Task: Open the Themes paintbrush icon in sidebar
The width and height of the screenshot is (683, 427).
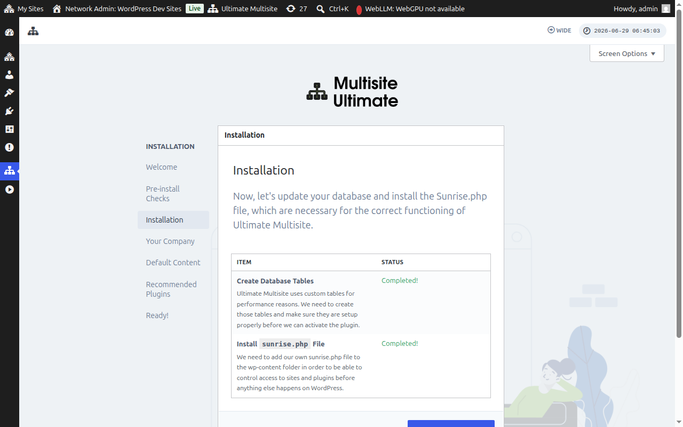Action: 9,93
